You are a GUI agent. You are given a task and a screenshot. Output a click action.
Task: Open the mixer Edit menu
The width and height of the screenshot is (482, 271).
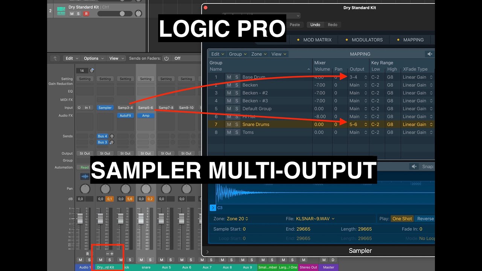(72, 58)
